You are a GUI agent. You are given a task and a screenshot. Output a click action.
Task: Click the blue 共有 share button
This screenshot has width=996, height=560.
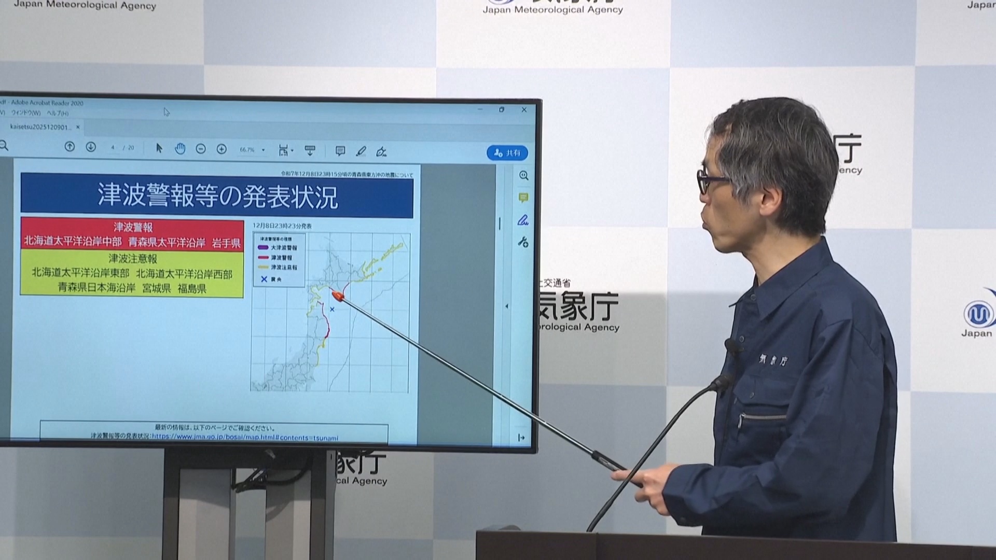(x=507, y=153)
